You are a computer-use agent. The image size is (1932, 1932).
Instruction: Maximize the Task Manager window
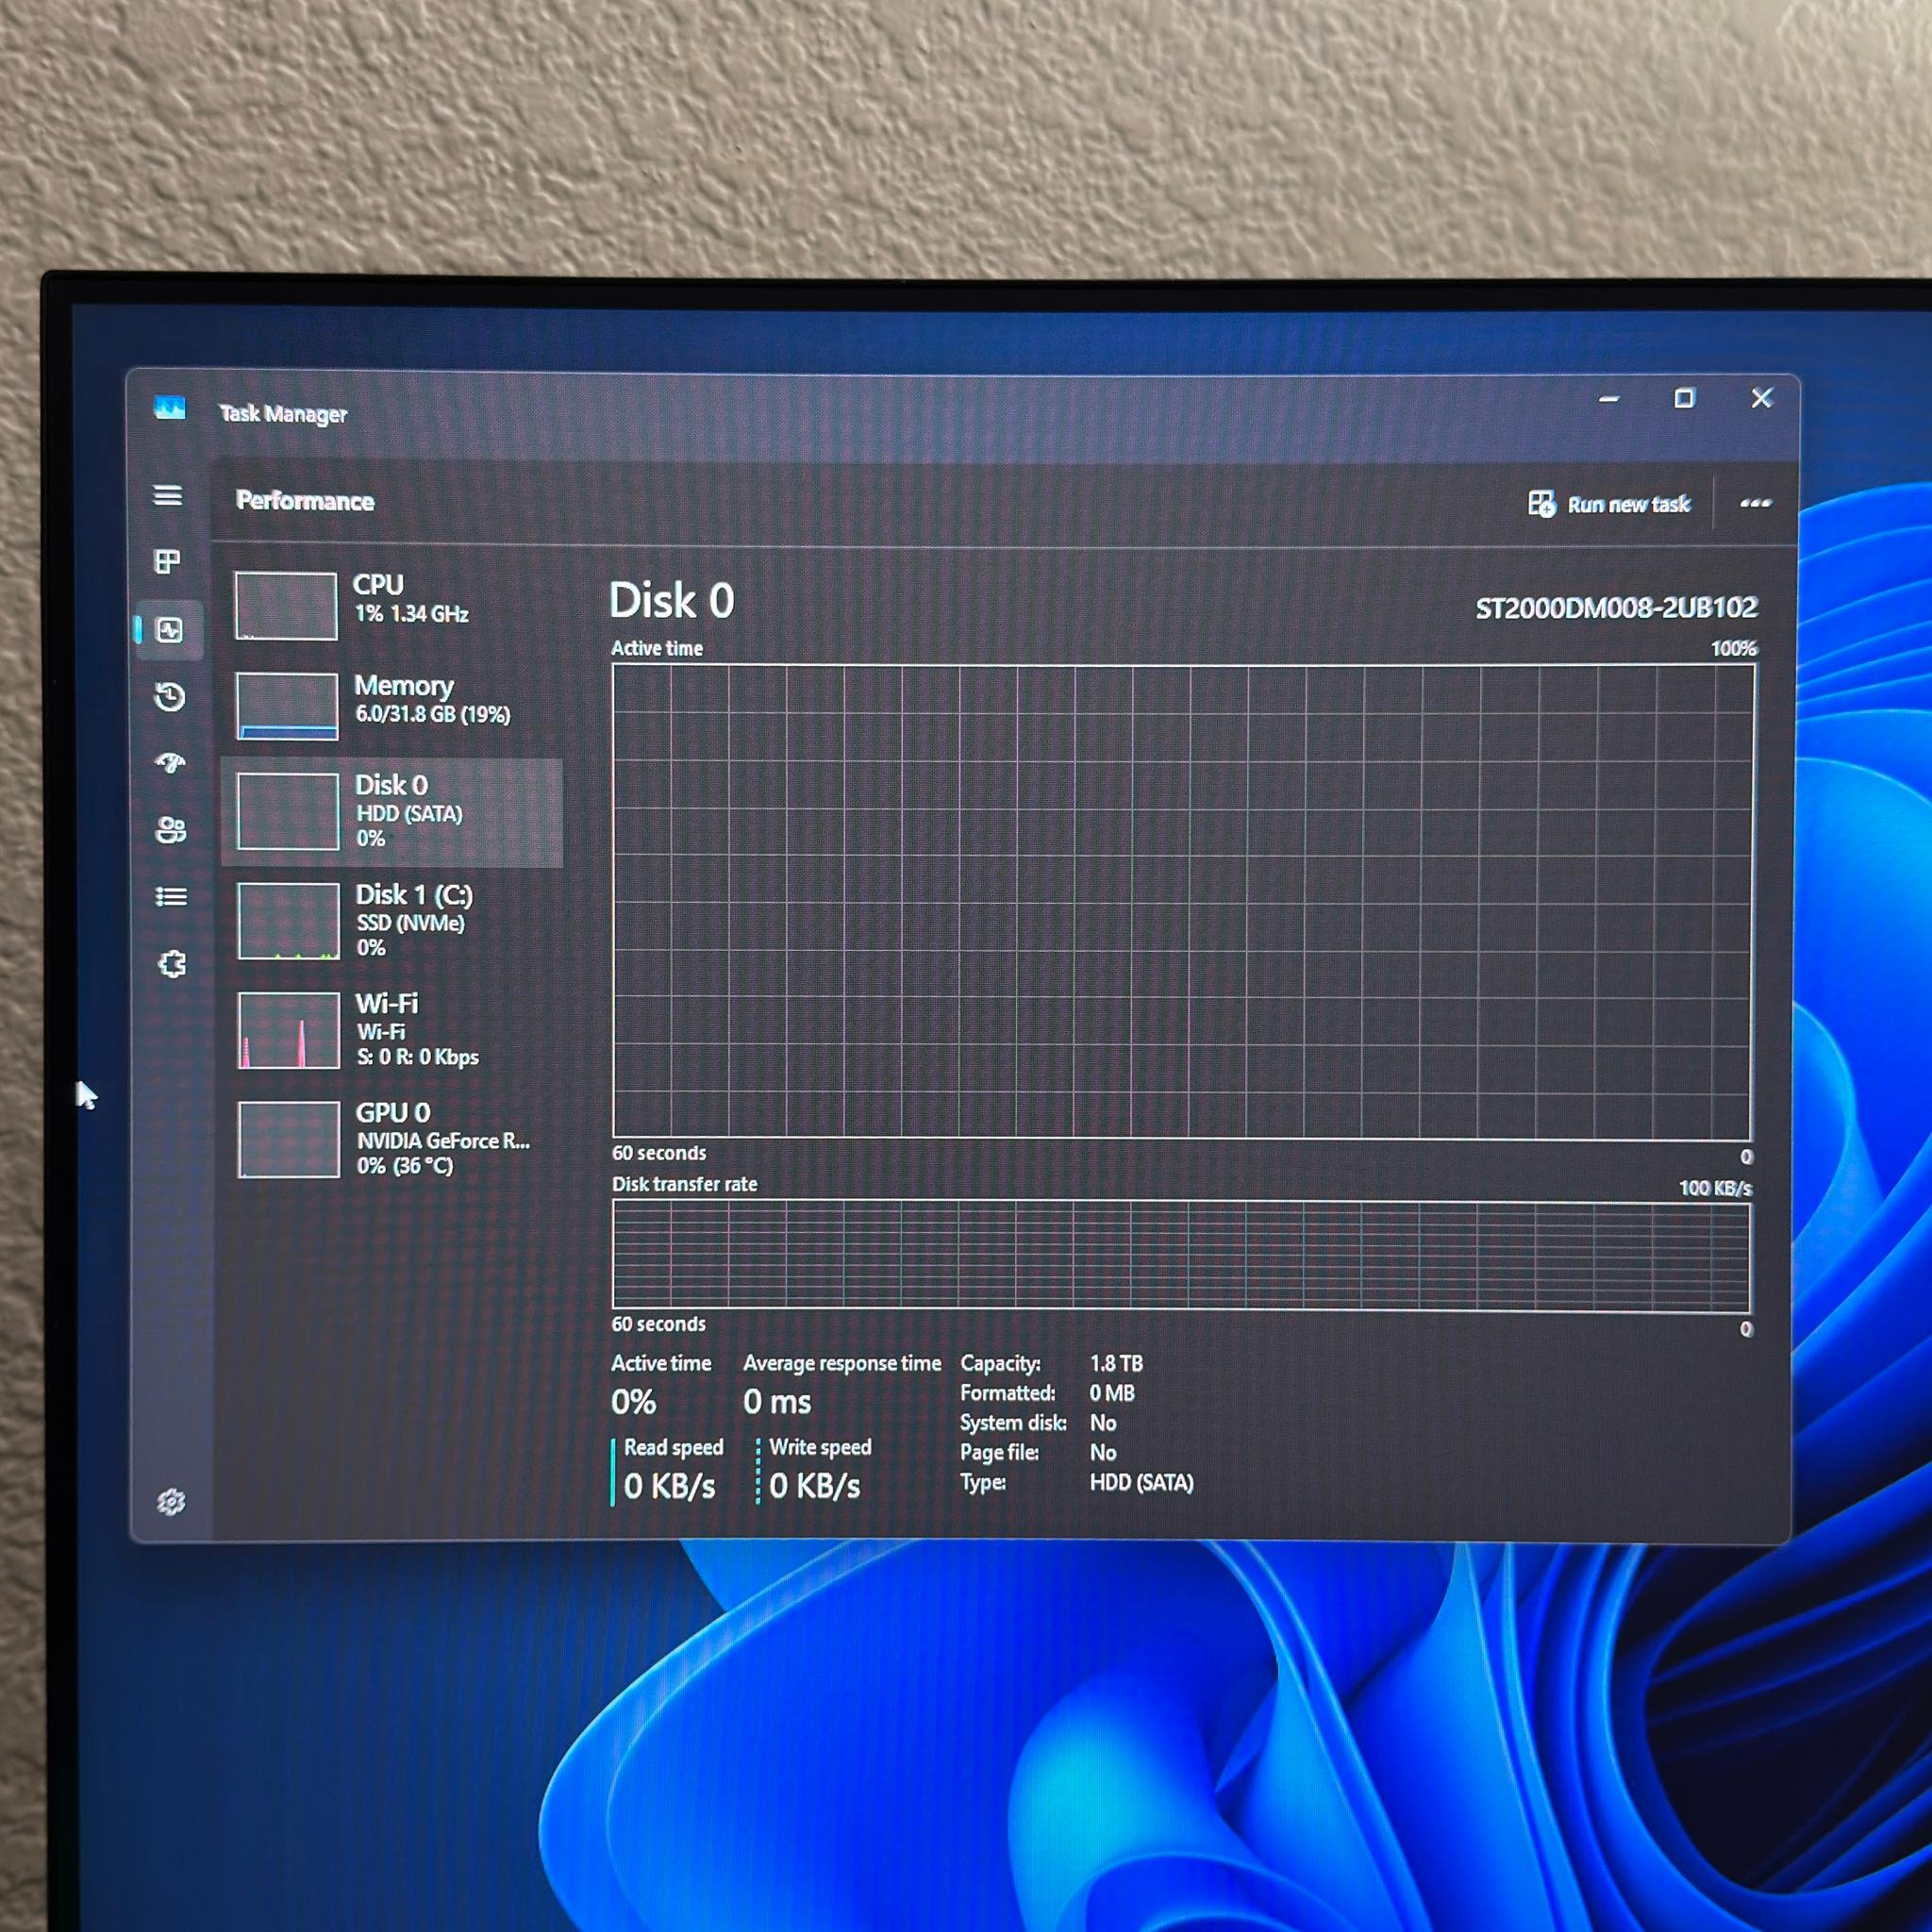tap(1685, 399)
